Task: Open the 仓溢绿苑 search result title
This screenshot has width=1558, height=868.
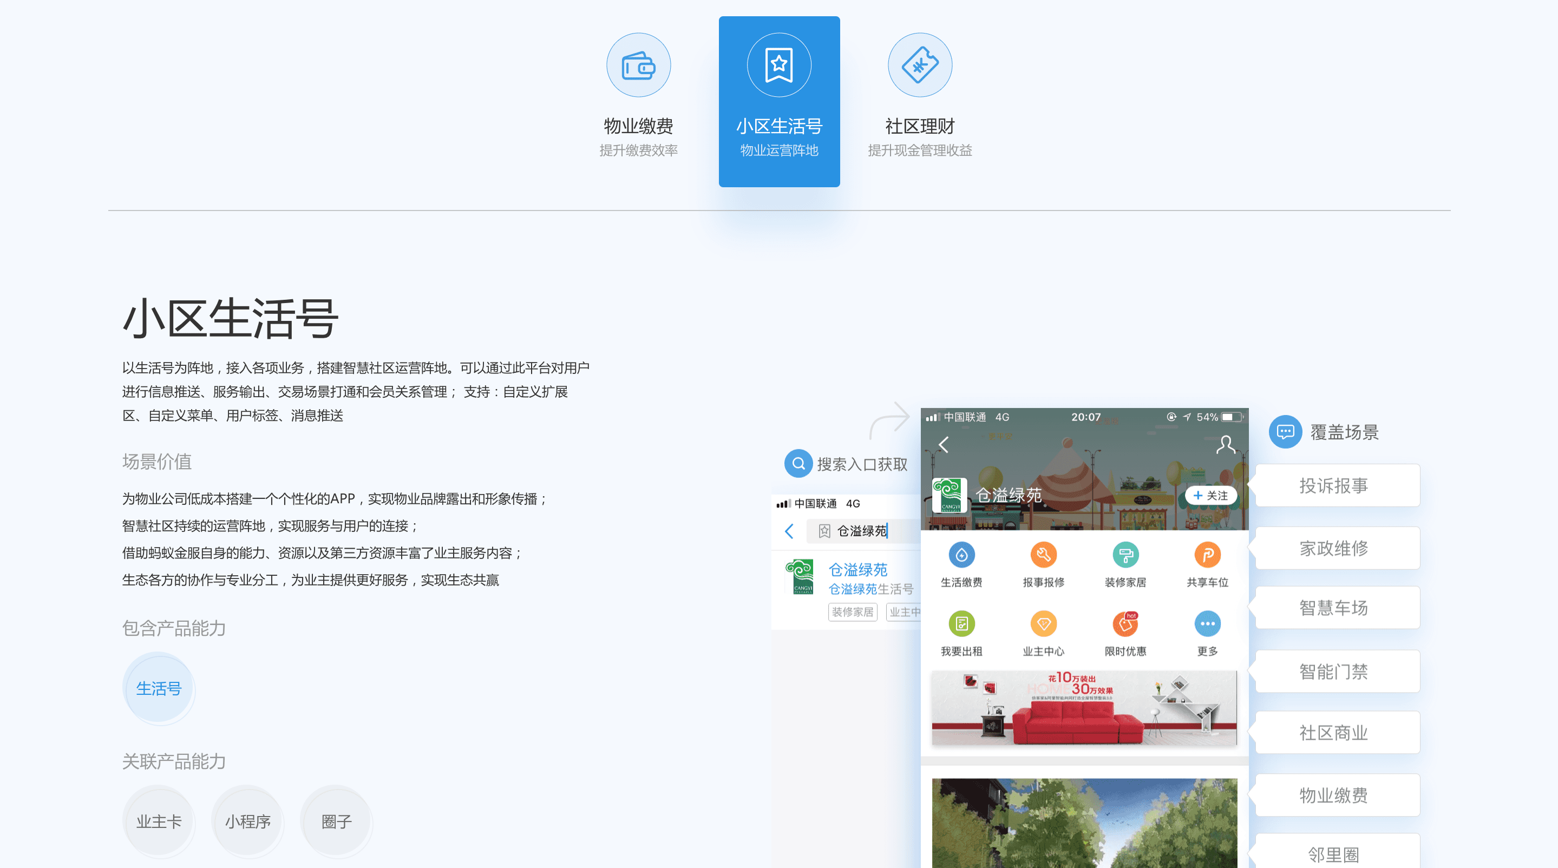Action: click(857, 569)
